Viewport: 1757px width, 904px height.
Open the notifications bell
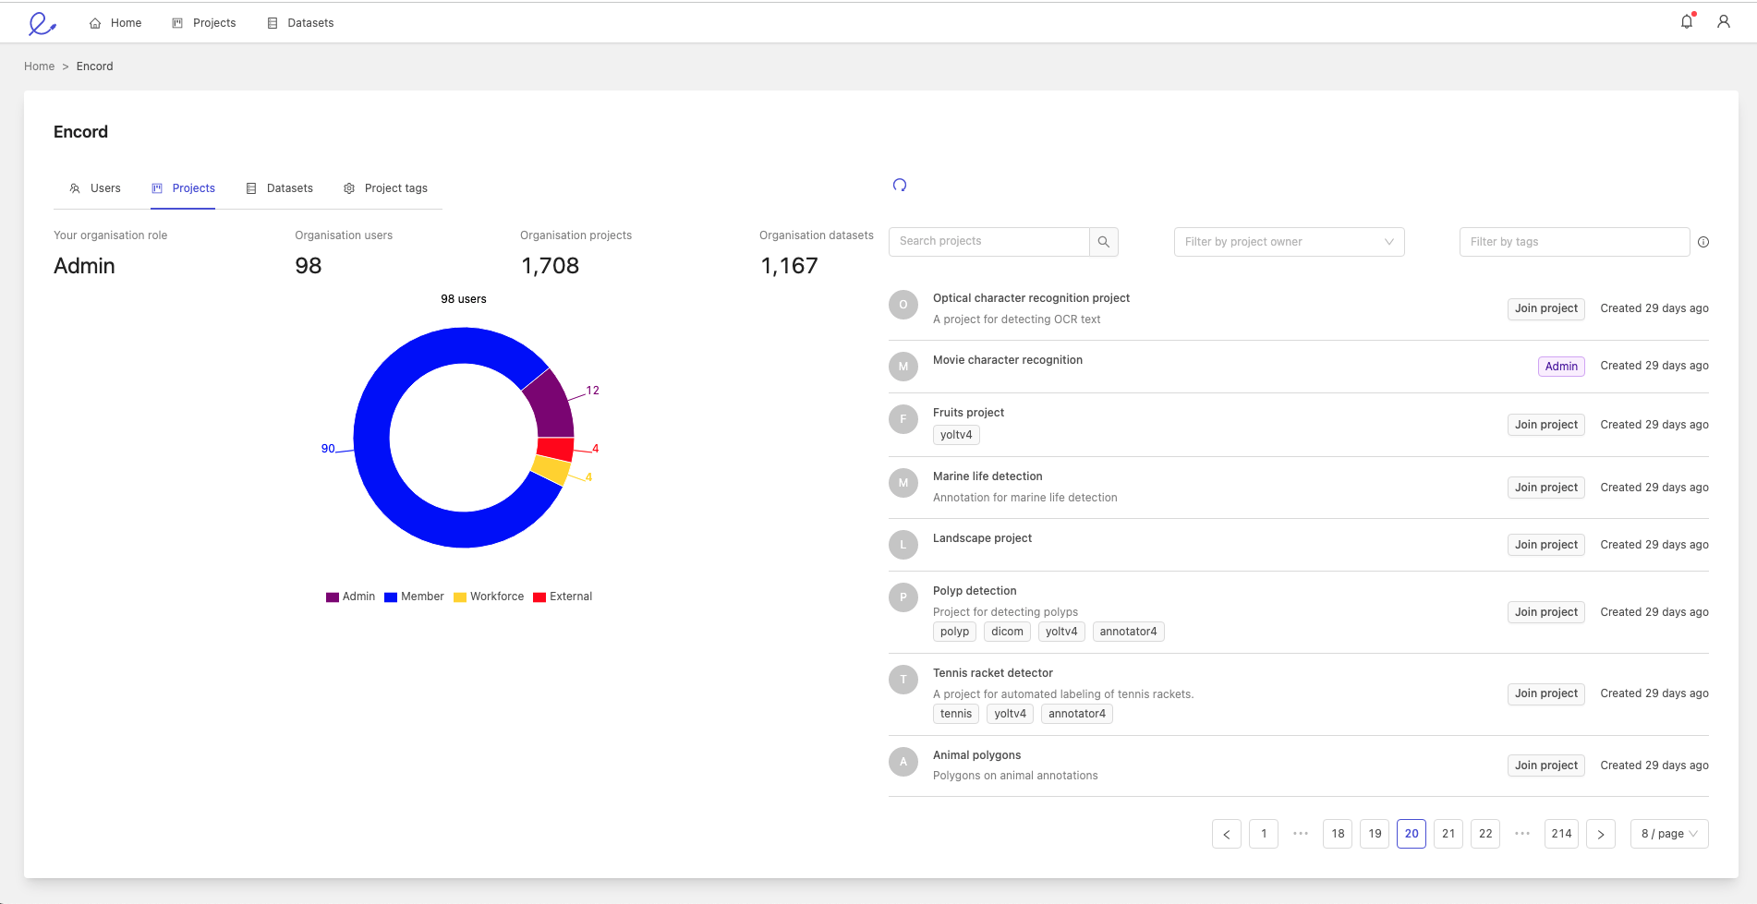pyautogui.click(x=1687, y=21)
